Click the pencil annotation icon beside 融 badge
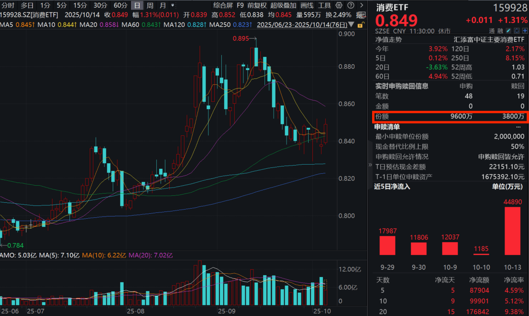The width and height of the screenshot is (529, 316). 508,30
